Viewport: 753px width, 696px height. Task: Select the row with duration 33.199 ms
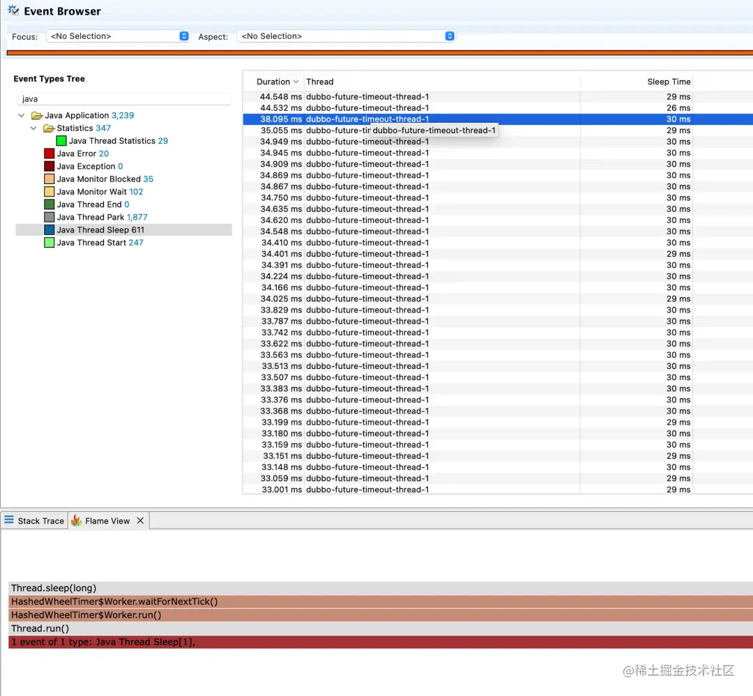pyautogui.click(x=498, y=422)
